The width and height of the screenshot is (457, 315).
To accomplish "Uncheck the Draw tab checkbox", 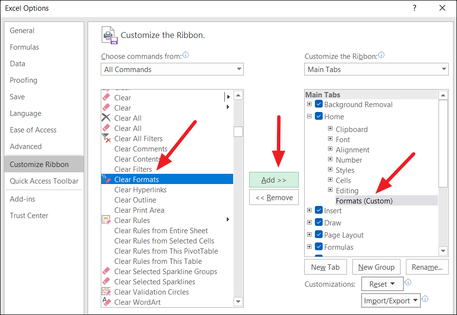I will coord(318,222).
